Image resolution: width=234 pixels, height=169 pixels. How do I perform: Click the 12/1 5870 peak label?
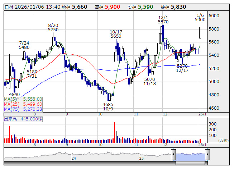[x=163, y=19]
